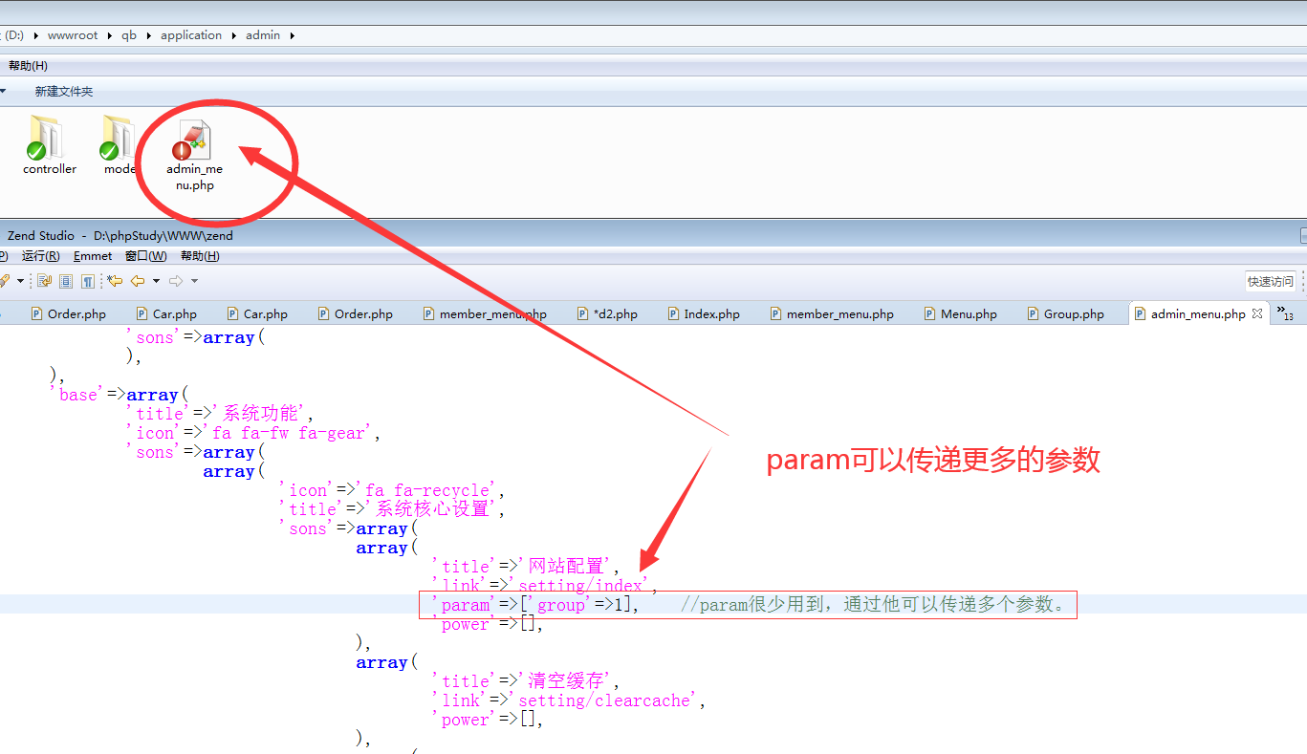Screen dimensions: 1307x754
Task: Toggle the block selection mode icon
Action: (66, 281)
